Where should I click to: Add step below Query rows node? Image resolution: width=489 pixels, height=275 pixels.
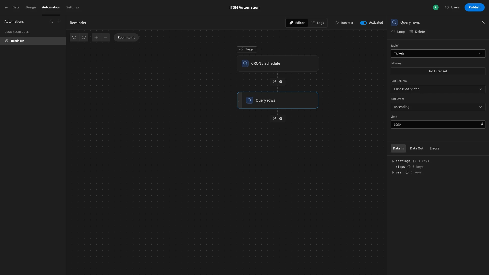pos(281,119)
